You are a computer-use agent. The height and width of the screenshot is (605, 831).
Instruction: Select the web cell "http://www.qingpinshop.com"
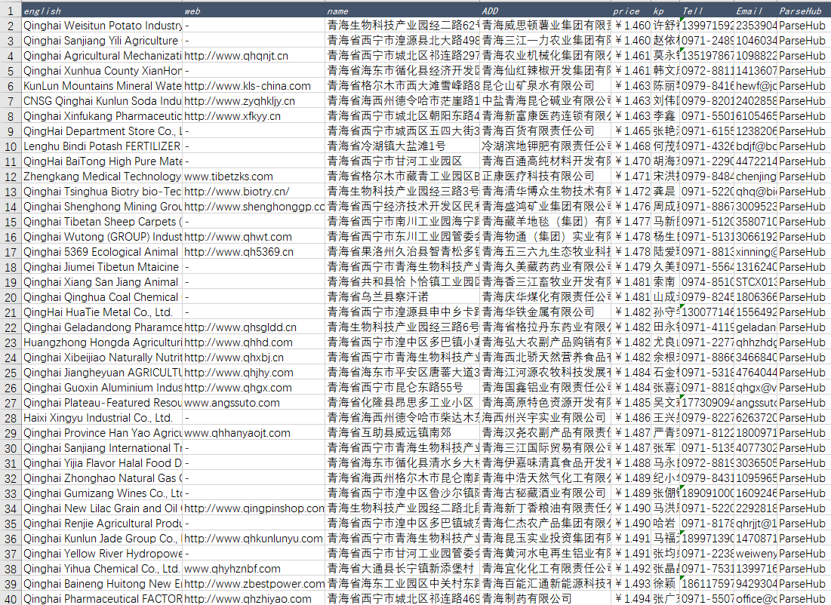tap(254, 508)
